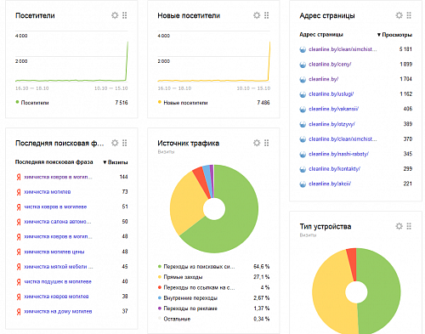Sort by Просмотры column arrow

pyautogui.click(x=379, y=35)
